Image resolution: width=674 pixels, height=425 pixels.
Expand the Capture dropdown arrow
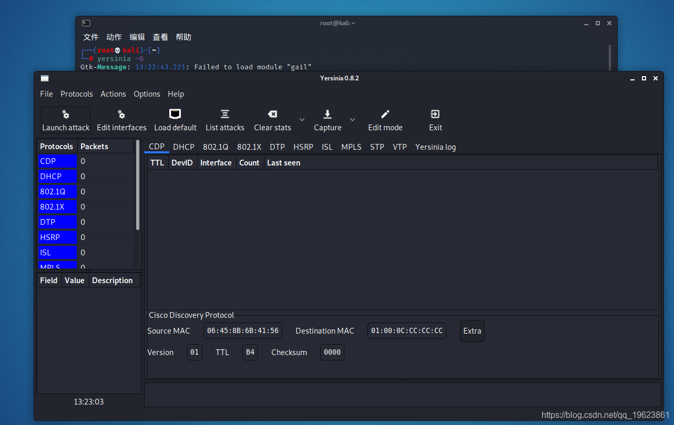click(353, 120)
